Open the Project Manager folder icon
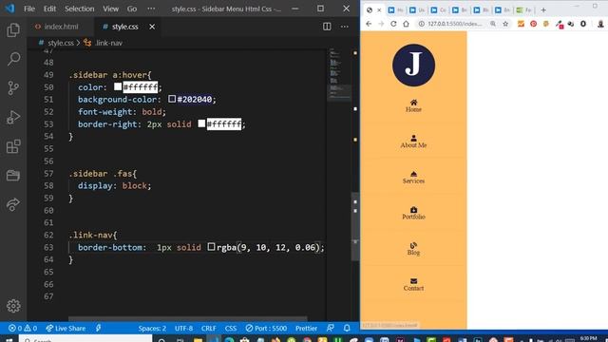 [x=13, y=175]
